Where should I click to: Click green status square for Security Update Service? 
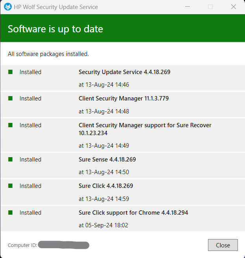[11, 72]
